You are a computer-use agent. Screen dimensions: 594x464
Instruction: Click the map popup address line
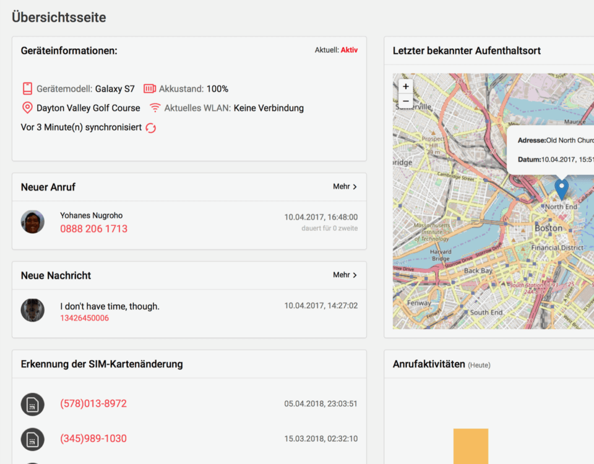[556, 140]
